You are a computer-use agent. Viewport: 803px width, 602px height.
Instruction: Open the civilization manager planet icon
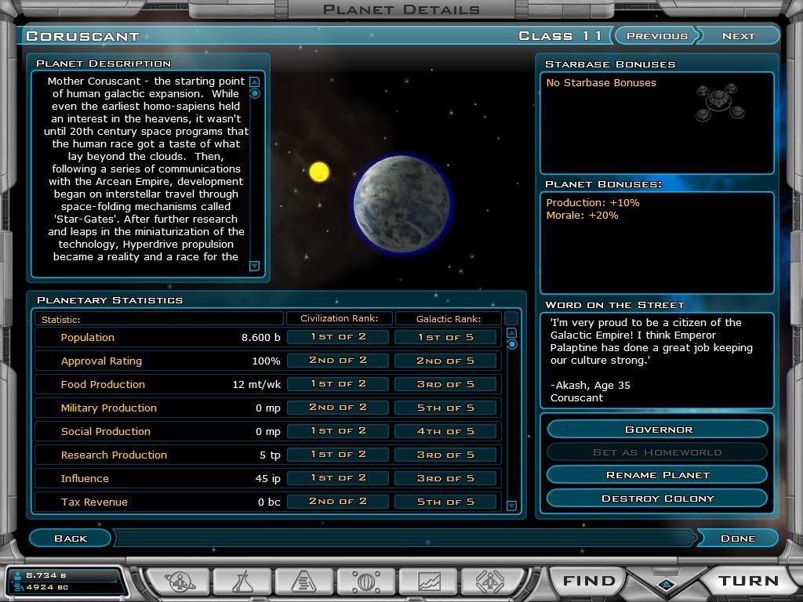[180, 582]
